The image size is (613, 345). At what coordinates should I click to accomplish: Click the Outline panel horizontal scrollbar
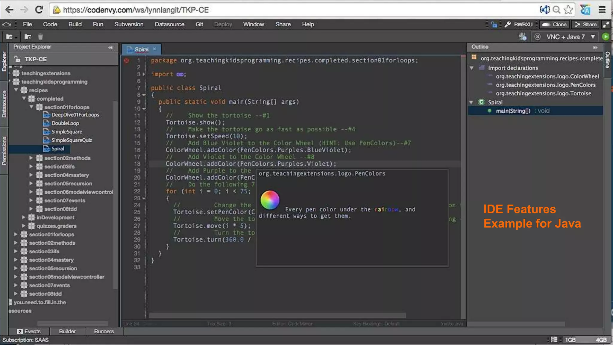click(x=516, y=324)
